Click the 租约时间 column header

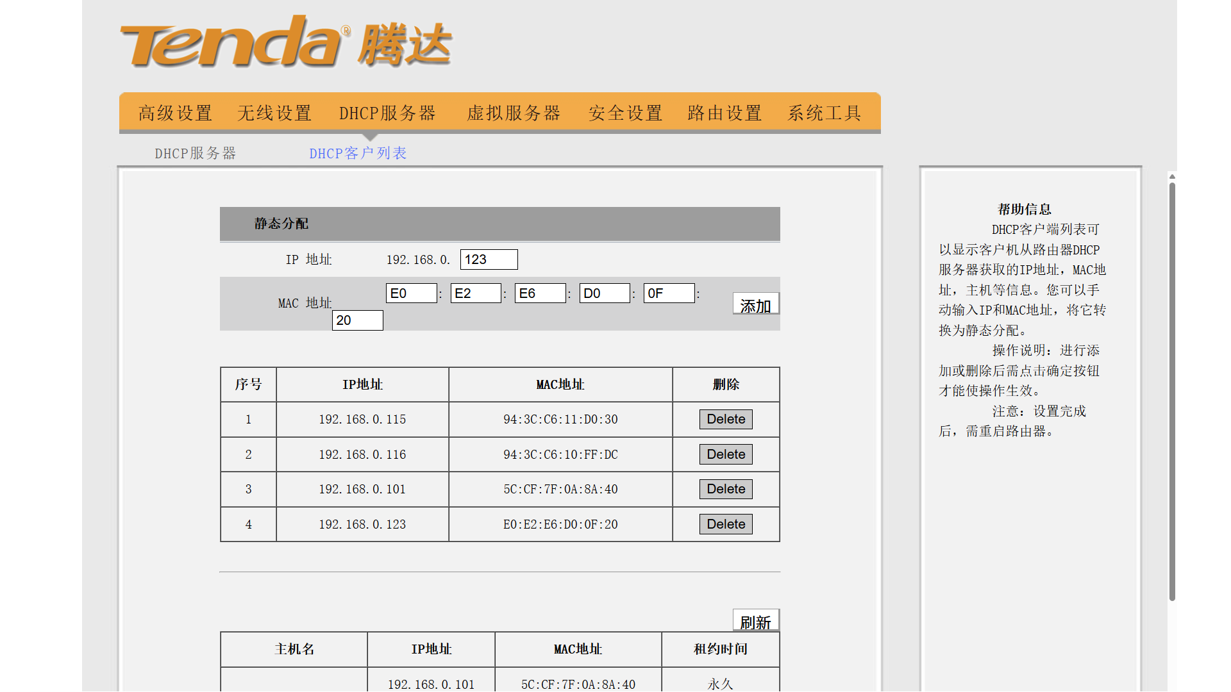click(721, 649)
